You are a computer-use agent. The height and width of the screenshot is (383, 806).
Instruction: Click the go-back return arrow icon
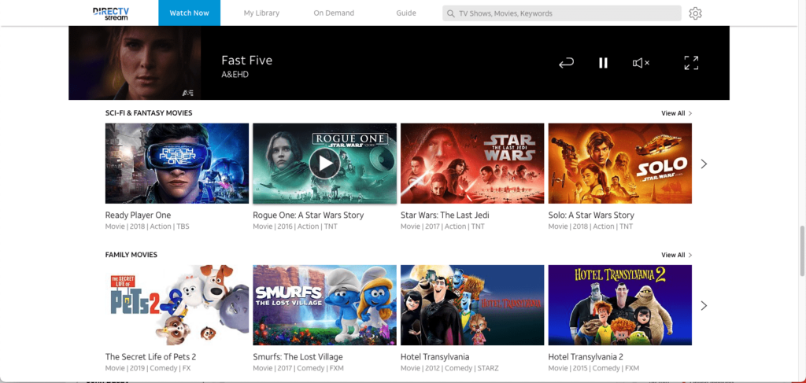coord(566,63)
